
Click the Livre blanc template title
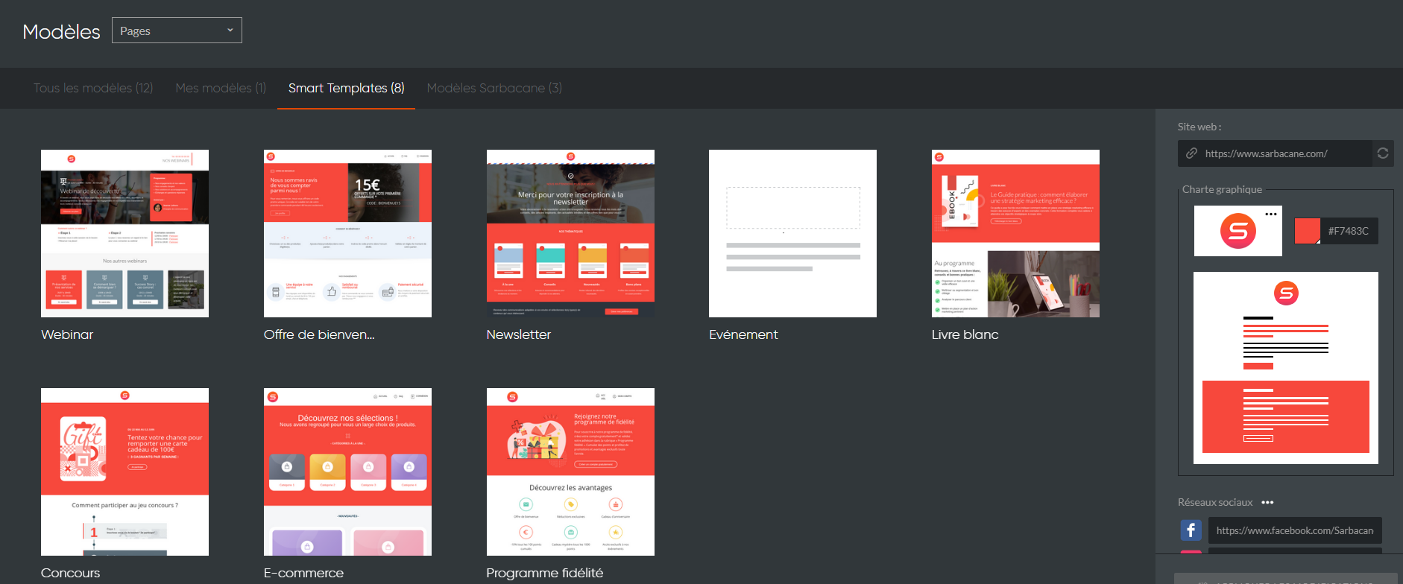(965, 334)
